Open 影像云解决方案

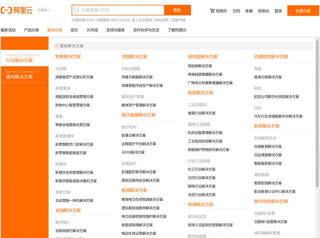133,135
